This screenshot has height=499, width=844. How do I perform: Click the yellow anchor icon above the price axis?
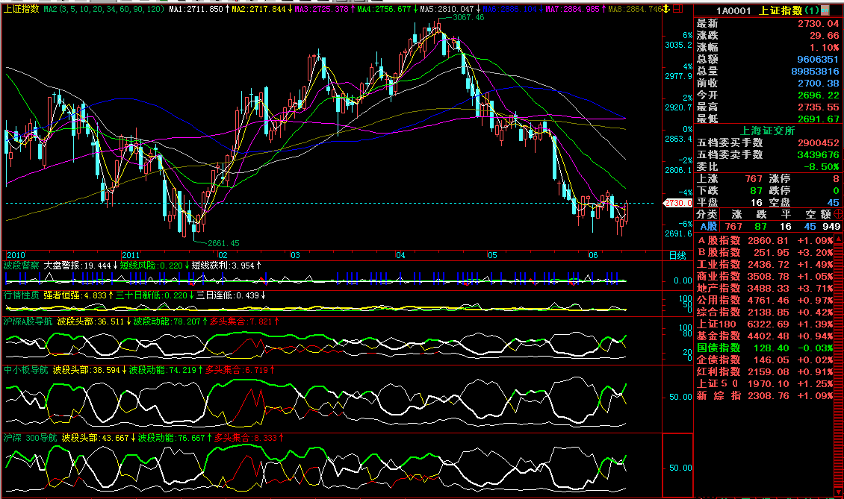click(666, 9)
